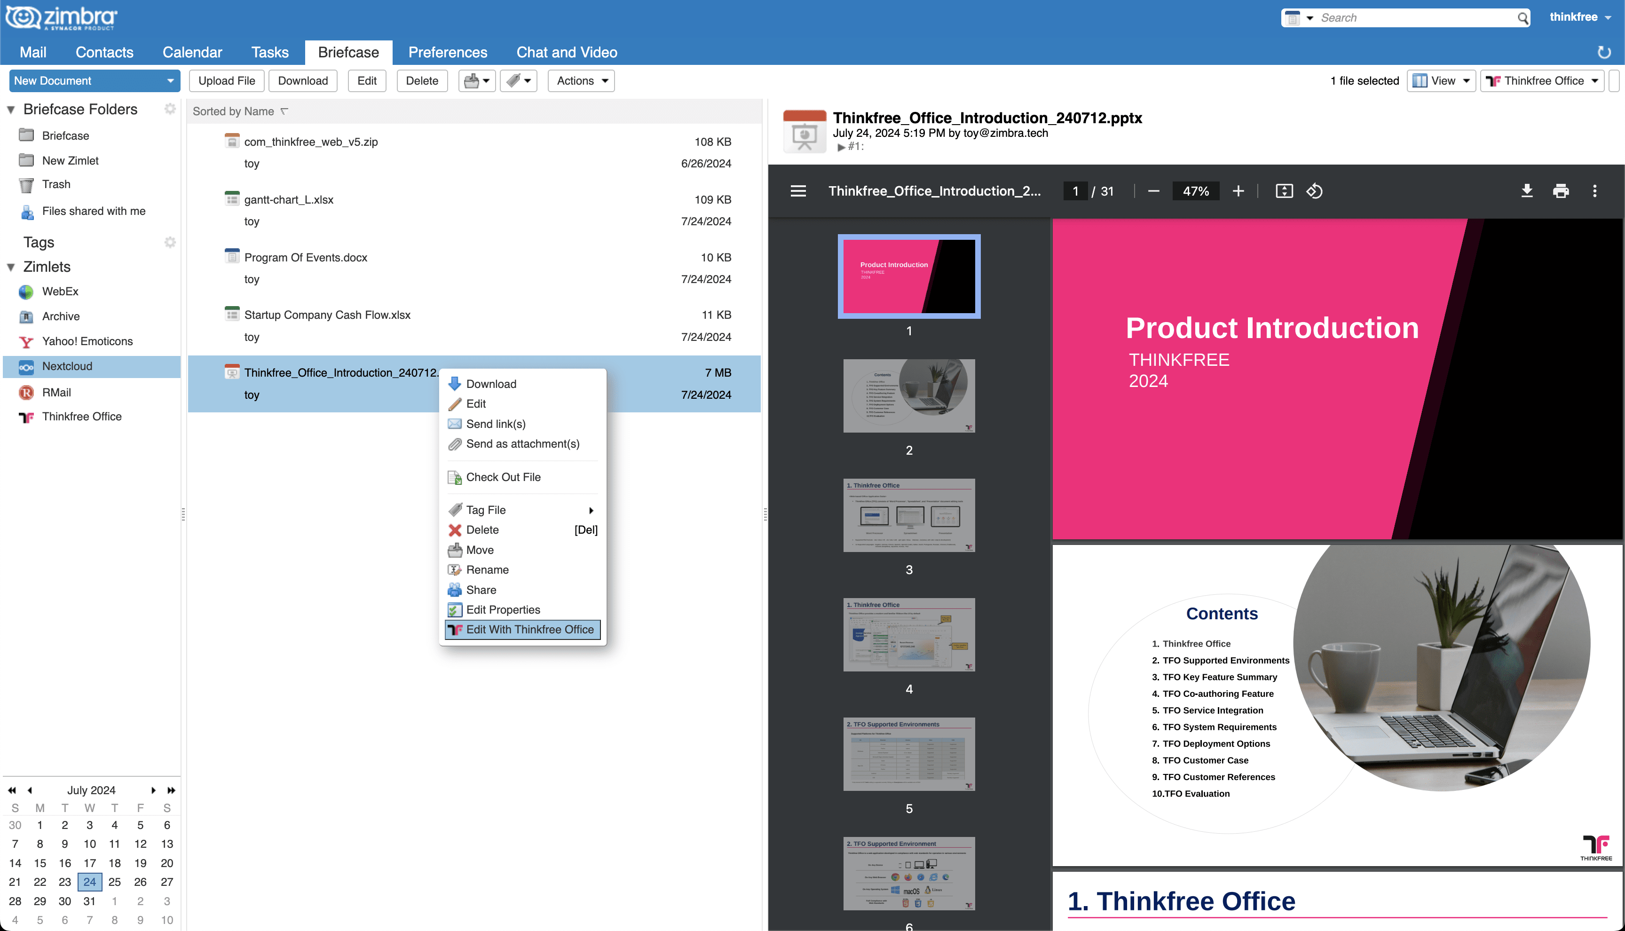Open the Actions dropdown menu
This screenshot has width=1625, height=931.
[x=580, y=80]
